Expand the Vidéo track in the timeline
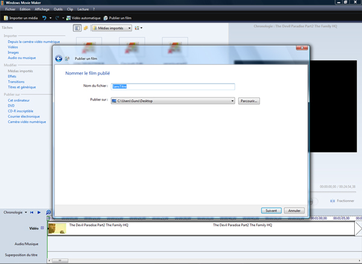362x264 pixels. [x=42, y=229]
